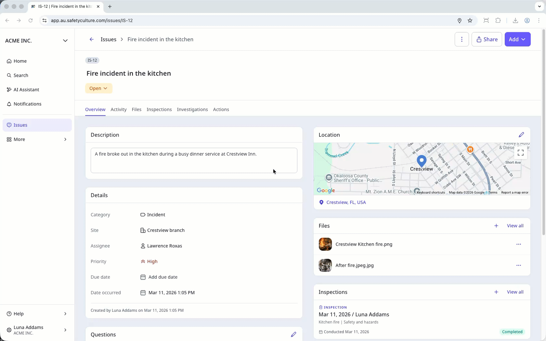
Task: Change assignee Lawrence Roxas
Action: (x=161, y=246)
